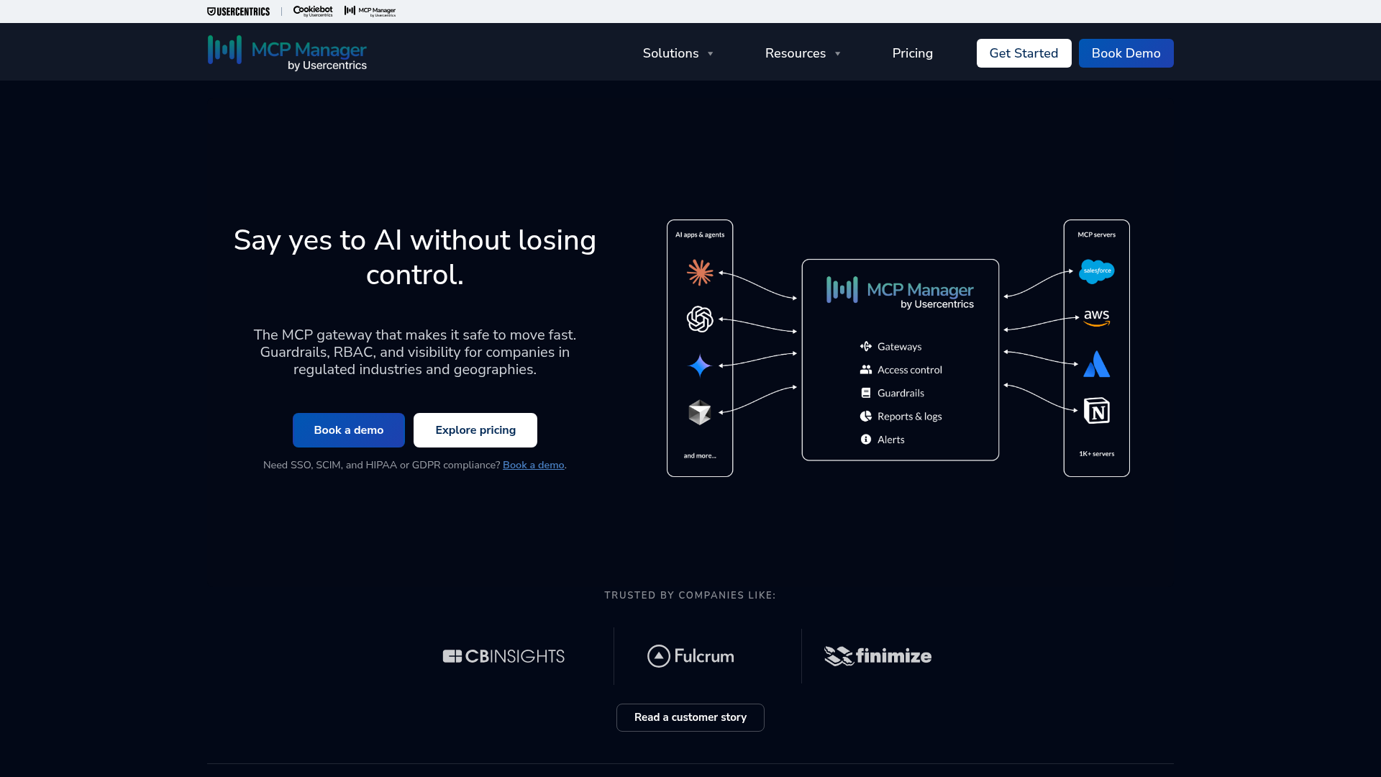Click the Atlassian blue triangle icon
This screenshot has width=1381, height=777.
tap(1097, 364)
